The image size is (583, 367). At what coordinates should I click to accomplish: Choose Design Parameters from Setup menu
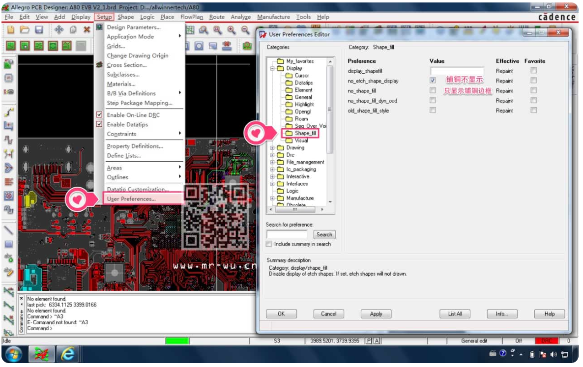[134, 27]
